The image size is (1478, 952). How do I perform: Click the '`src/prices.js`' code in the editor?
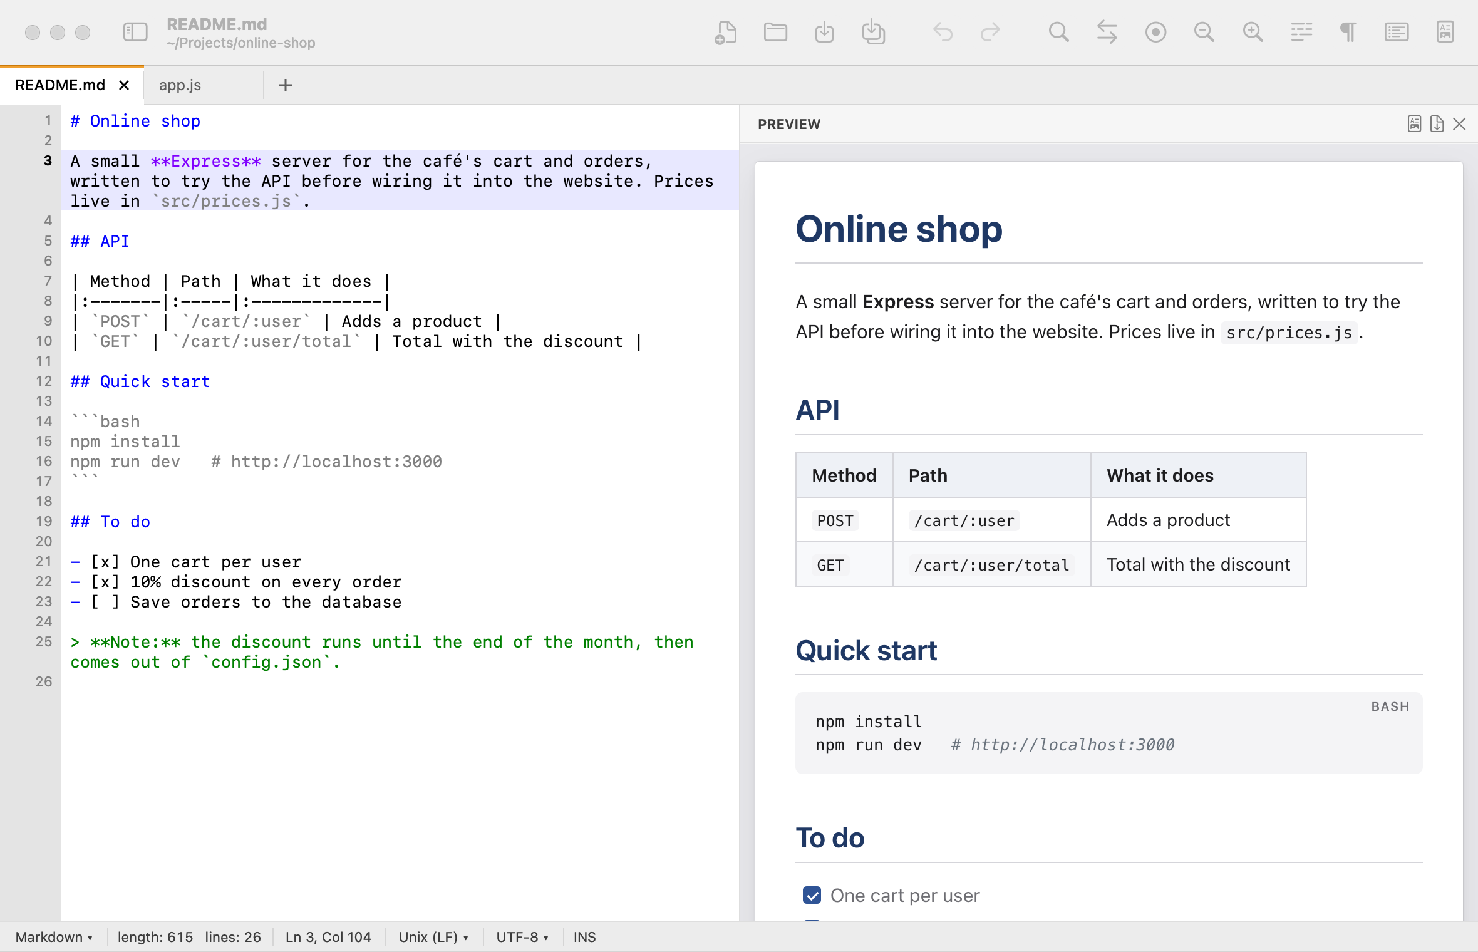pos(226,201)
